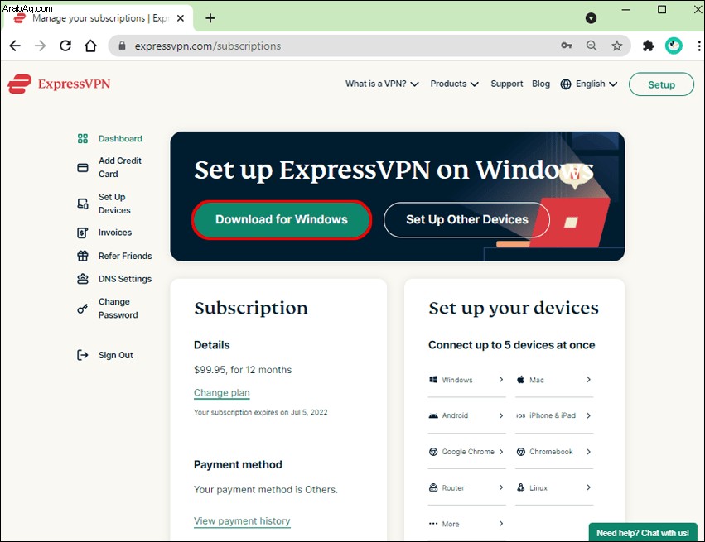Open Add Credit Card in sidebar
The image size is (705, 542).
point(120,167)
